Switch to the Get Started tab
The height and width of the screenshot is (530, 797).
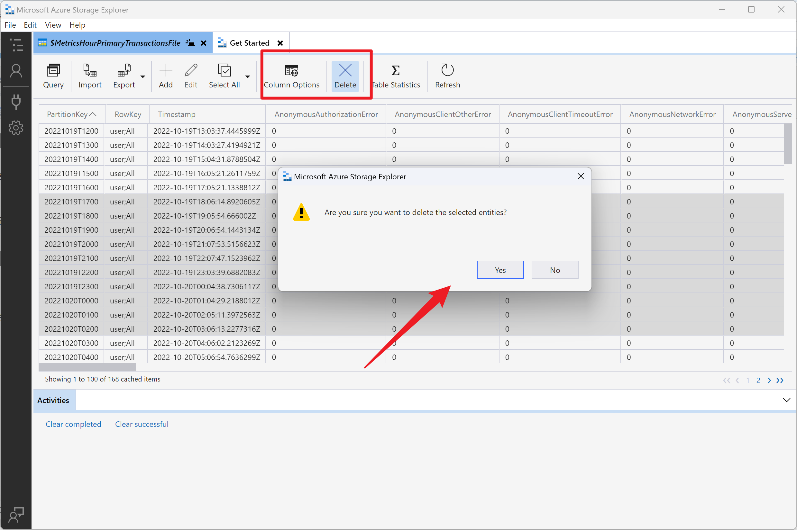pyautogui.click(x=249, y=43)
